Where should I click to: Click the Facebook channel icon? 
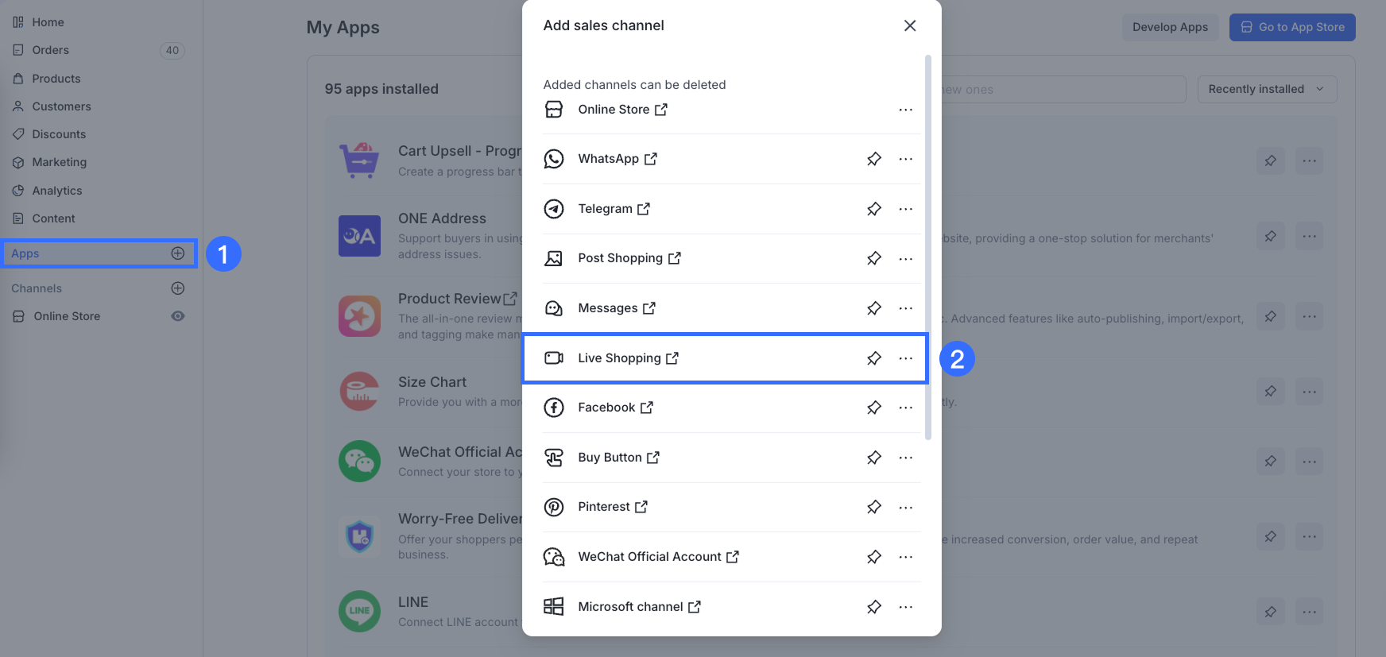pos(554,408)
